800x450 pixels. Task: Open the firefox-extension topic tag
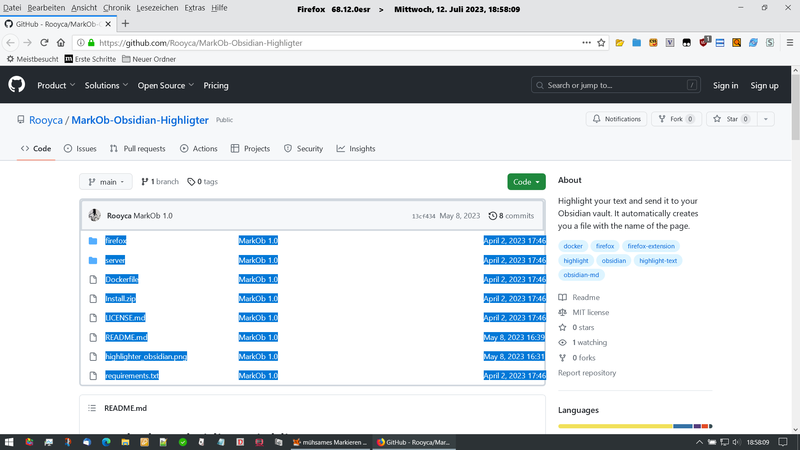pos(651,246)
